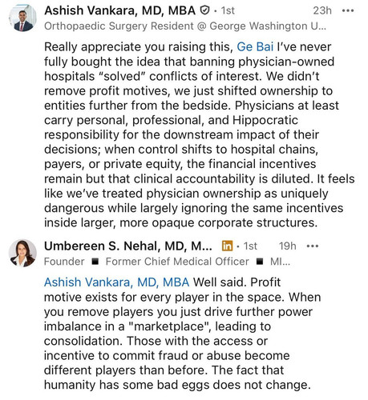This screenshot has width=368, height=400.
Task: Click the truncated MI... text in Umbereen's headline
Action: [280, 262]
